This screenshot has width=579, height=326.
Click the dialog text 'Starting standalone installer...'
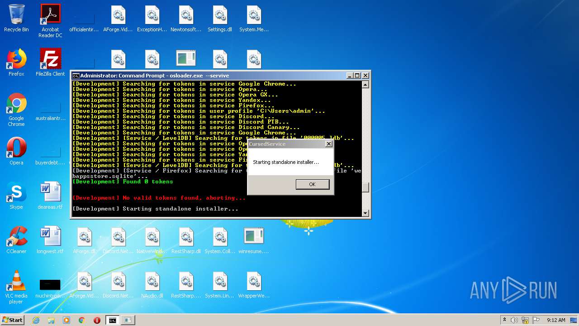click(x=286, y=162)
